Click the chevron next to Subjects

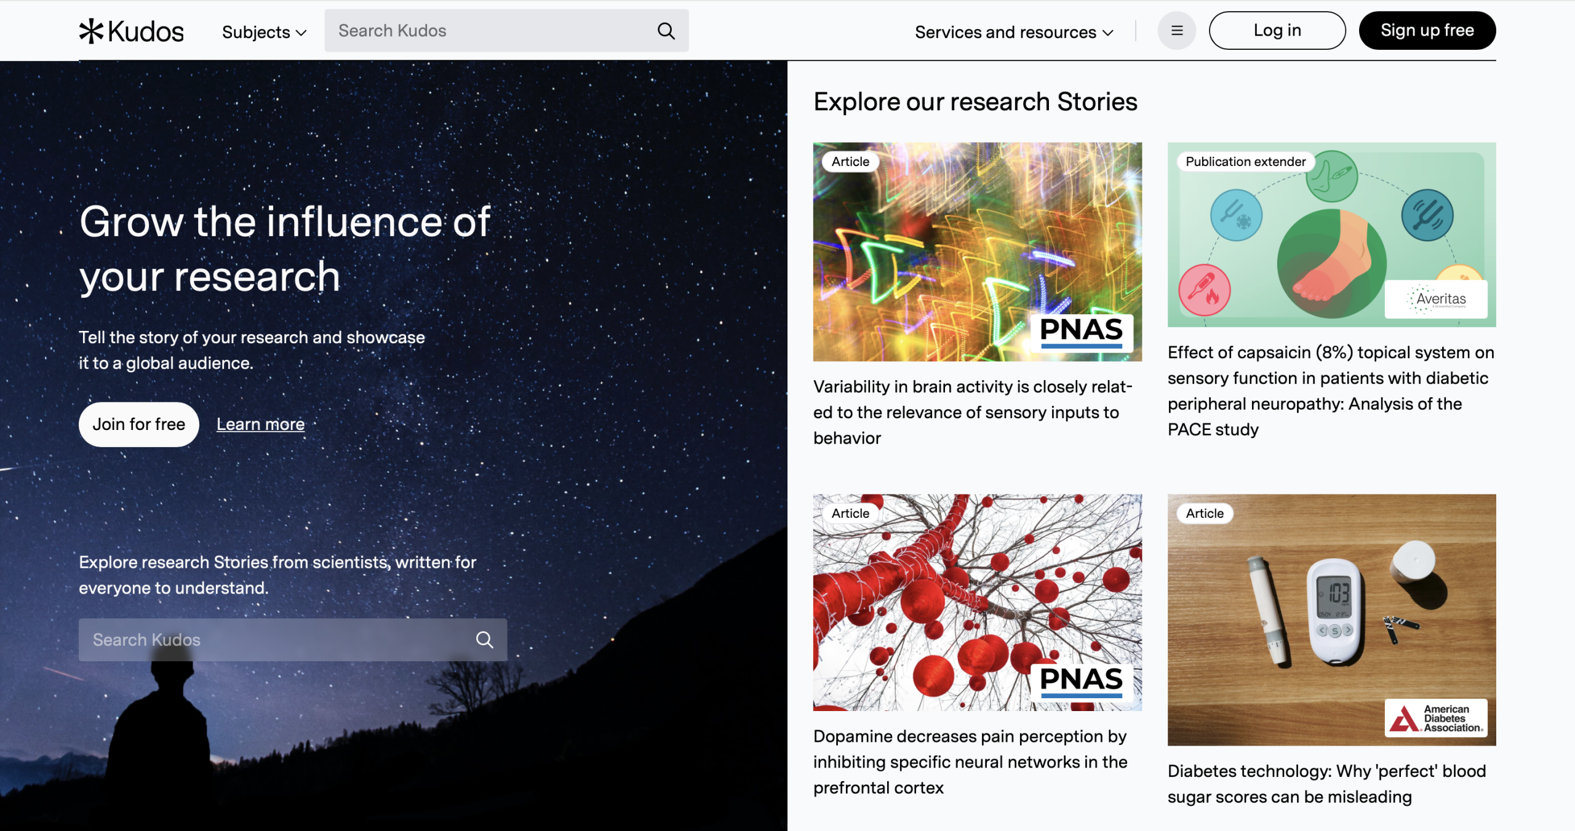click(x=301, y=33)
